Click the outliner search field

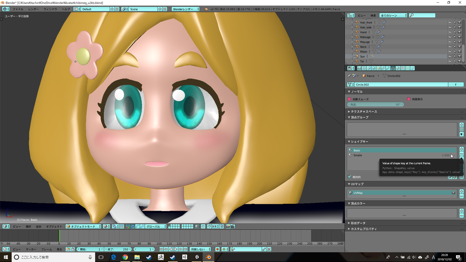coord(422,15)
